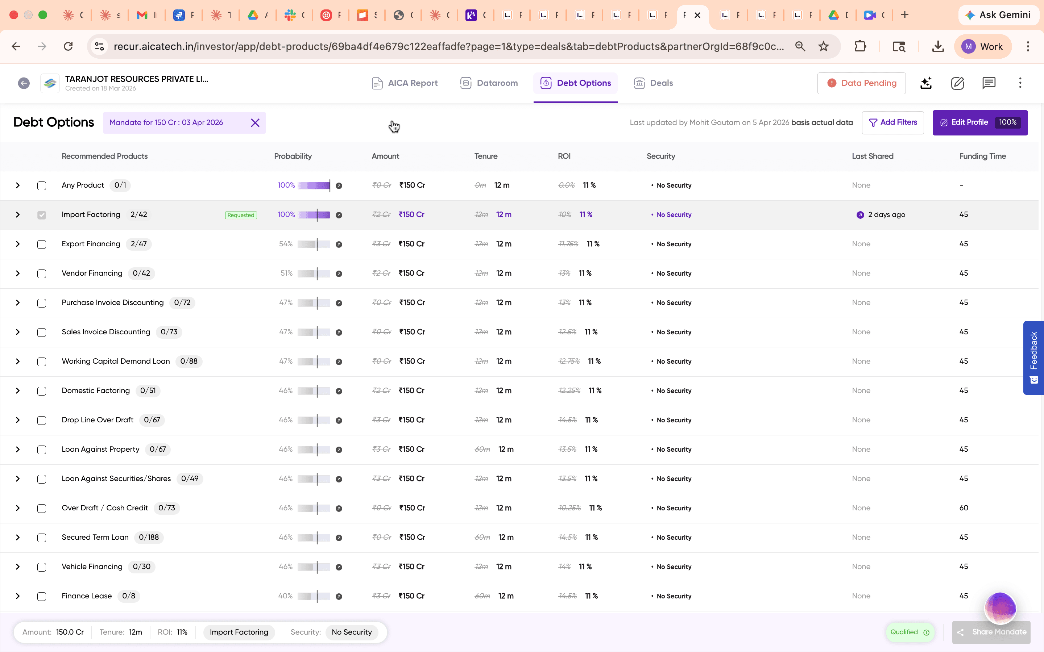
Task: Click the AI sparkle enrichment icon beside Data Pending
Action: click(926, 83)
